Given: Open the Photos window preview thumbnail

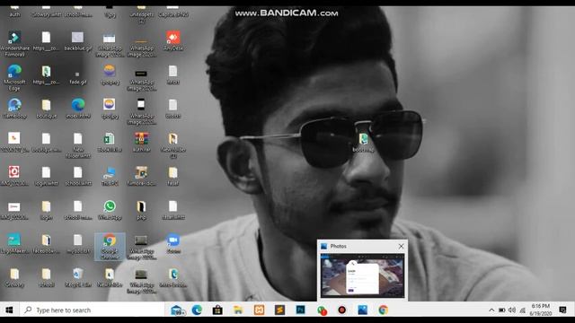Looking at the screenshot, I should coord(362,275).
